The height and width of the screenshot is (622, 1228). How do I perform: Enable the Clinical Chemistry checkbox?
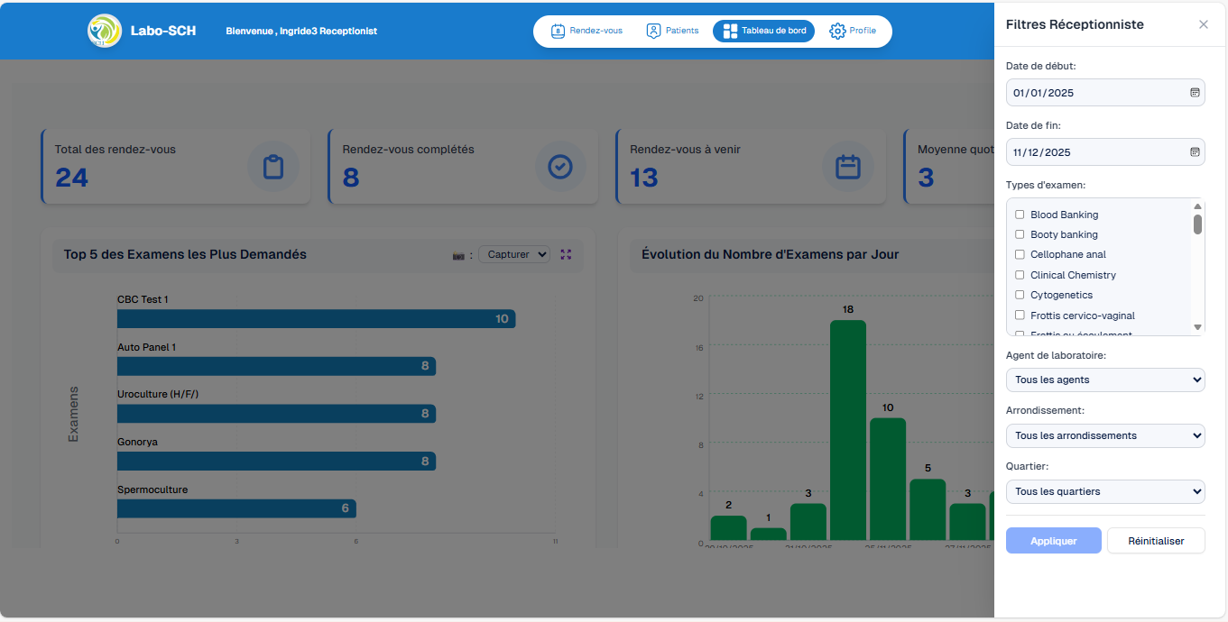click(1020, 275)
